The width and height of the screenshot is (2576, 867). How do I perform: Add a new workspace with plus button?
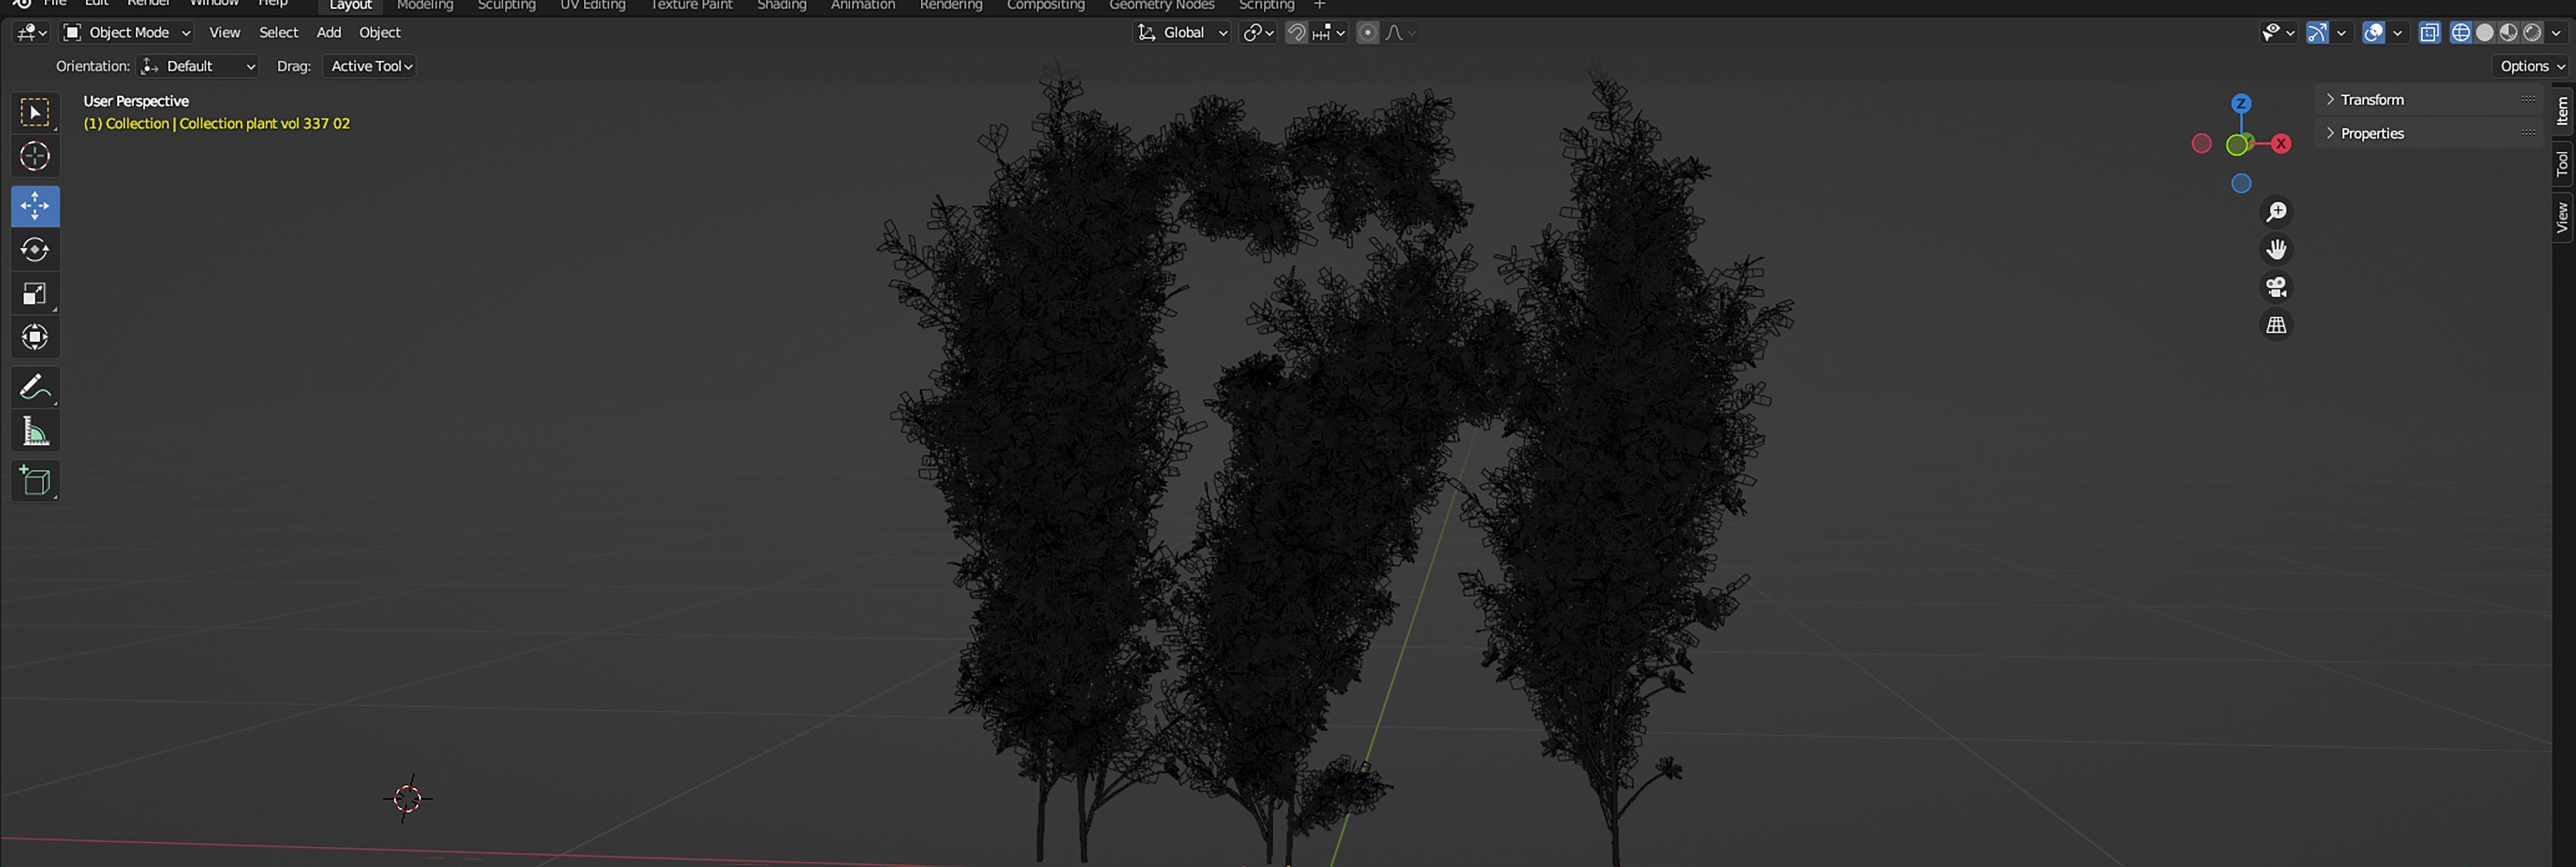[x=1319, y=5]
